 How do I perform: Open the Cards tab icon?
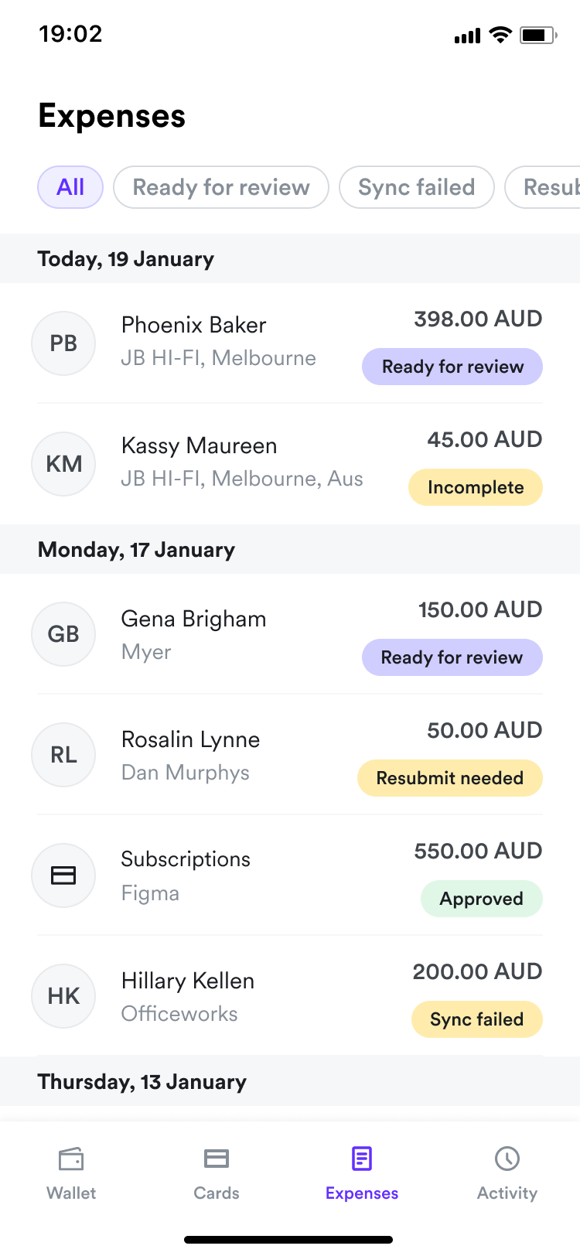pyautogui.click(x=217, y=1159)
